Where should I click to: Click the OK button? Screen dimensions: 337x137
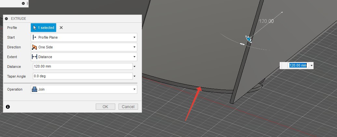(x=105, y=107)
